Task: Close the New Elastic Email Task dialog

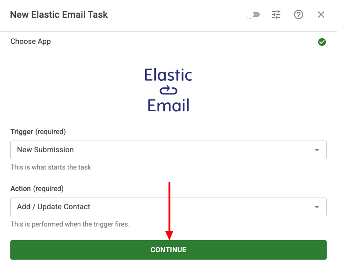Action: [321, 14]
